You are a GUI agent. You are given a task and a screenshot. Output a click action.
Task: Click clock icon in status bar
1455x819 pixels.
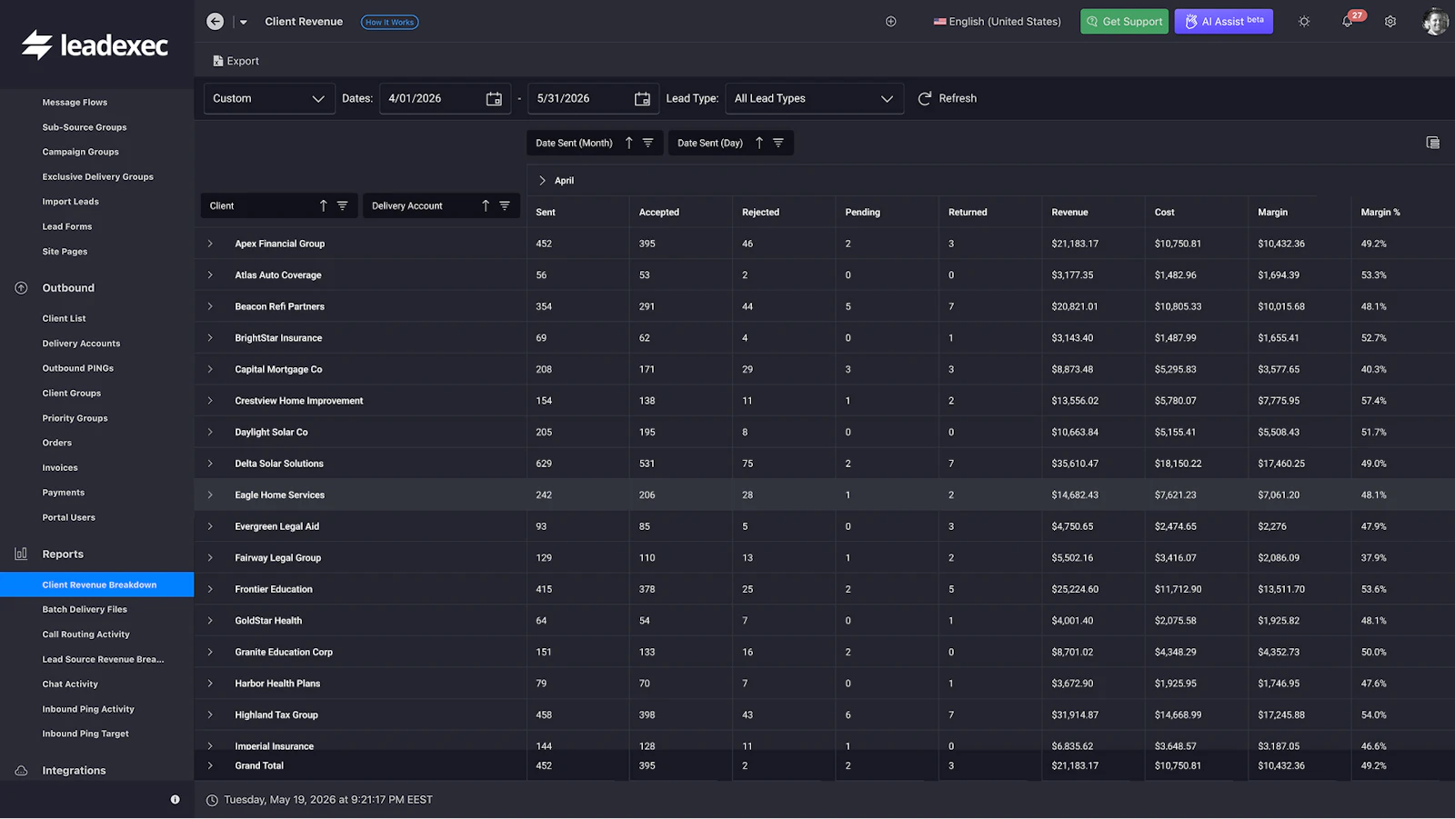pyautogui.click(x=212, y=800)
